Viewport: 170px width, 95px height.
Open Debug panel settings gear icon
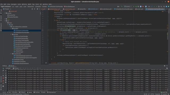(x=165, y=66)
